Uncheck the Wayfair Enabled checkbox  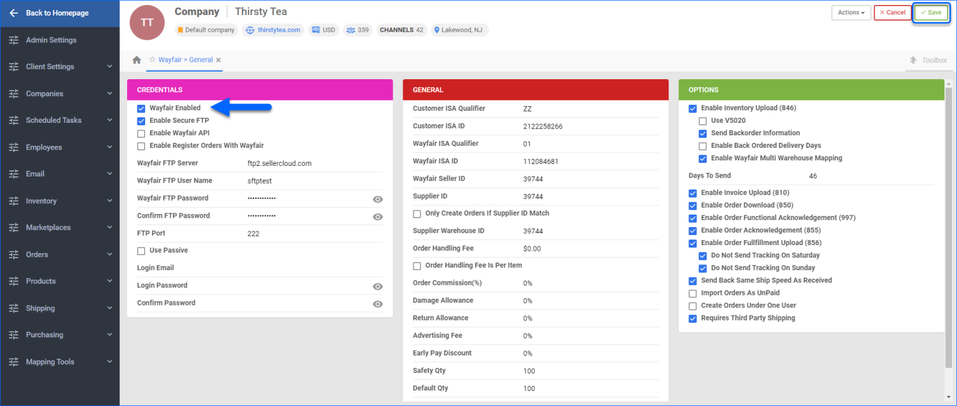141,109
